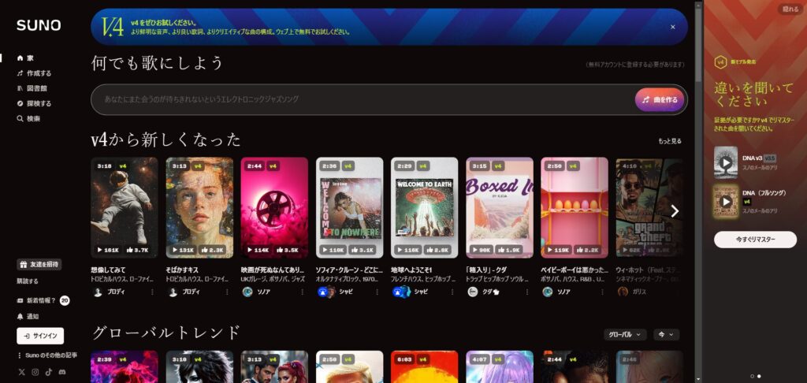Open the Home (家) sidebar item
The height and width of the screenshot is (383, 807).
26,58
